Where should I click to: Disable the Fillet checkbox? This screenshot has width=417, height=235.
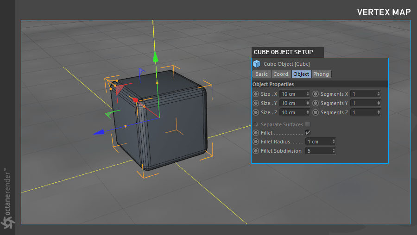point(308,133)
